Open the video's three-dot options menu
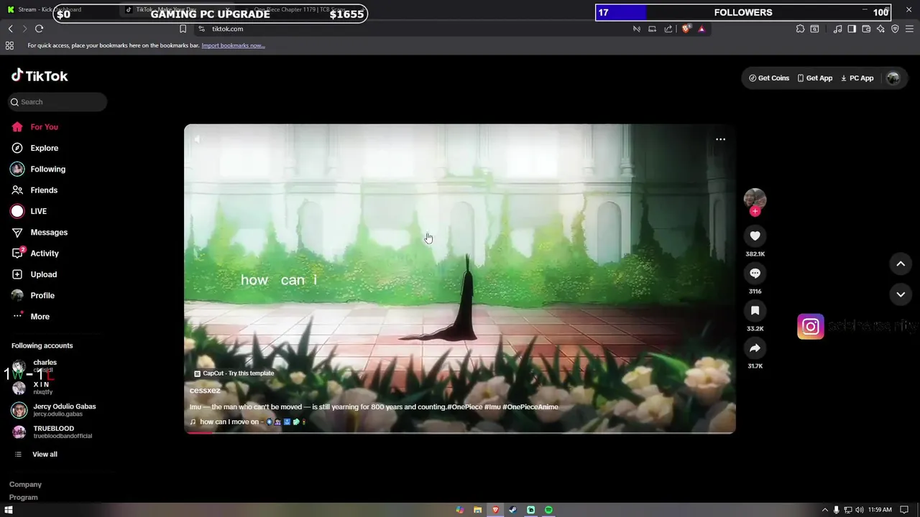The height and width of the screenshot is (517, 920). click(720, 139)
